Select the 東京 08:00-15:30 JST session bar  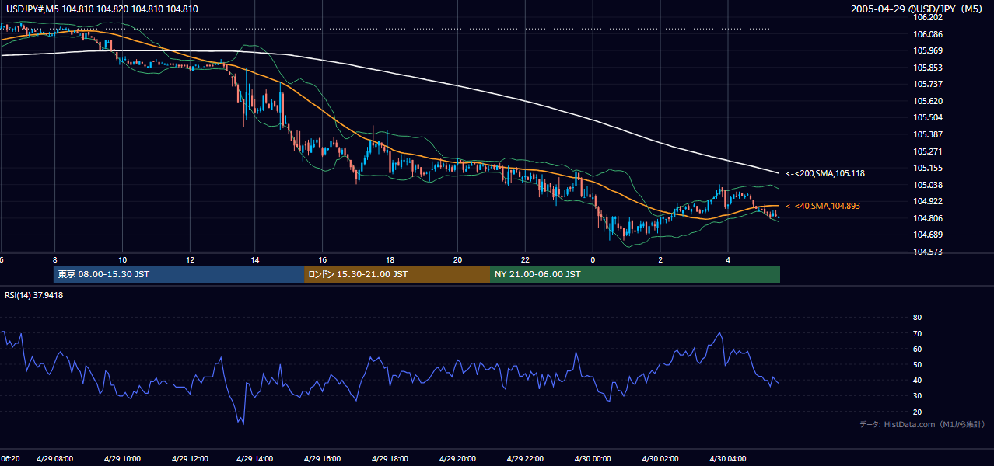179,274
